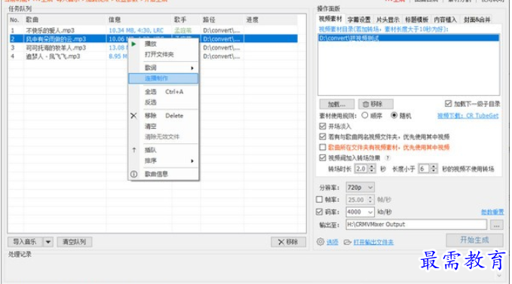Image resolution: width=512 pixels, height=284 pixels.
Task: Adjust the 转场时长 2.0 stepper arrows
Action: pyautogui.click(x=372, y=169)
